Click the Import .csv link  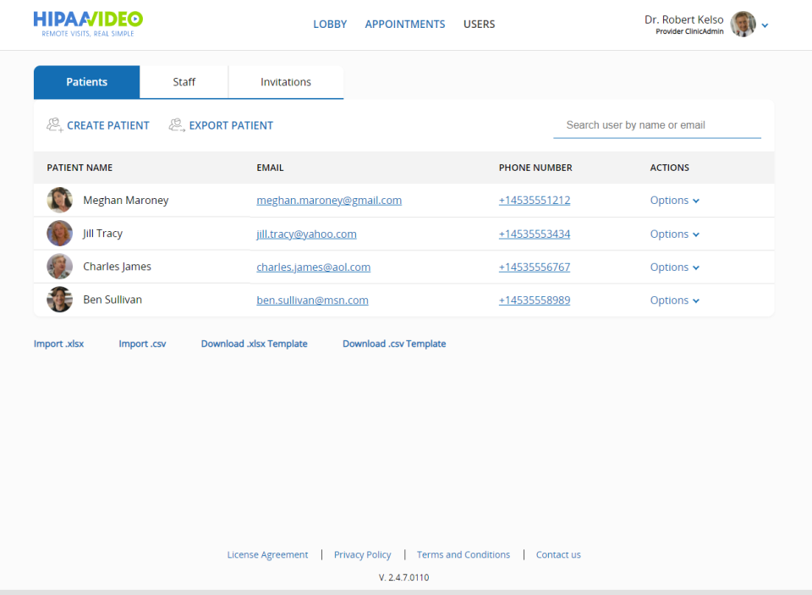142,344
